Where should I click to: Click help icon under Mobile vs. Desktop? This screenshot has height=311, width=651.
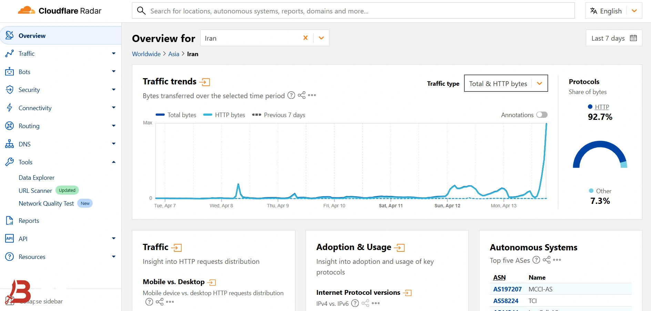click(149, 302)
